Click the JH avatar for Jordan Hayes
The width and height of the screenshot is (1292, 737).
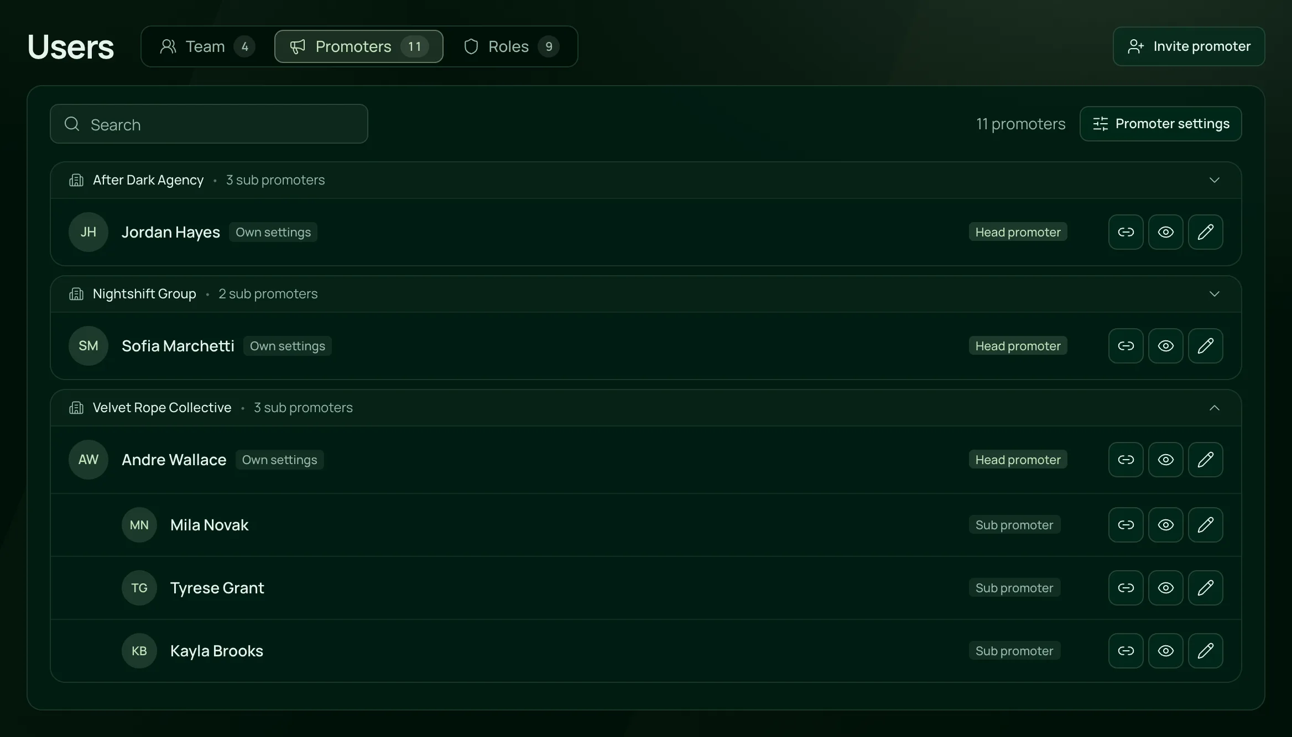(88, 232)
